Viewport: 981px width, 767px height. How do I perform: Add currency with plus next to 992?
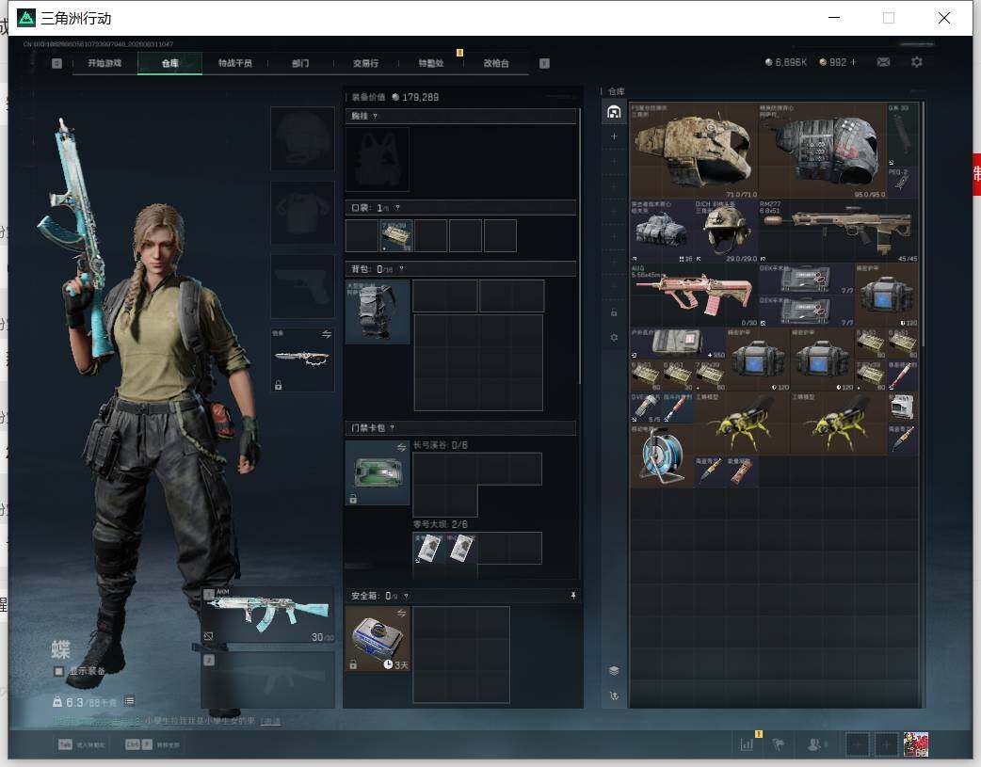point(853,62)
